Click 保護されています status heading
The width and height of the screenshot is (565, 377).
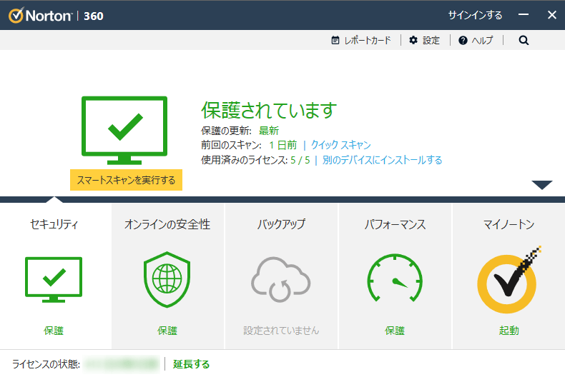pos(269,110)
